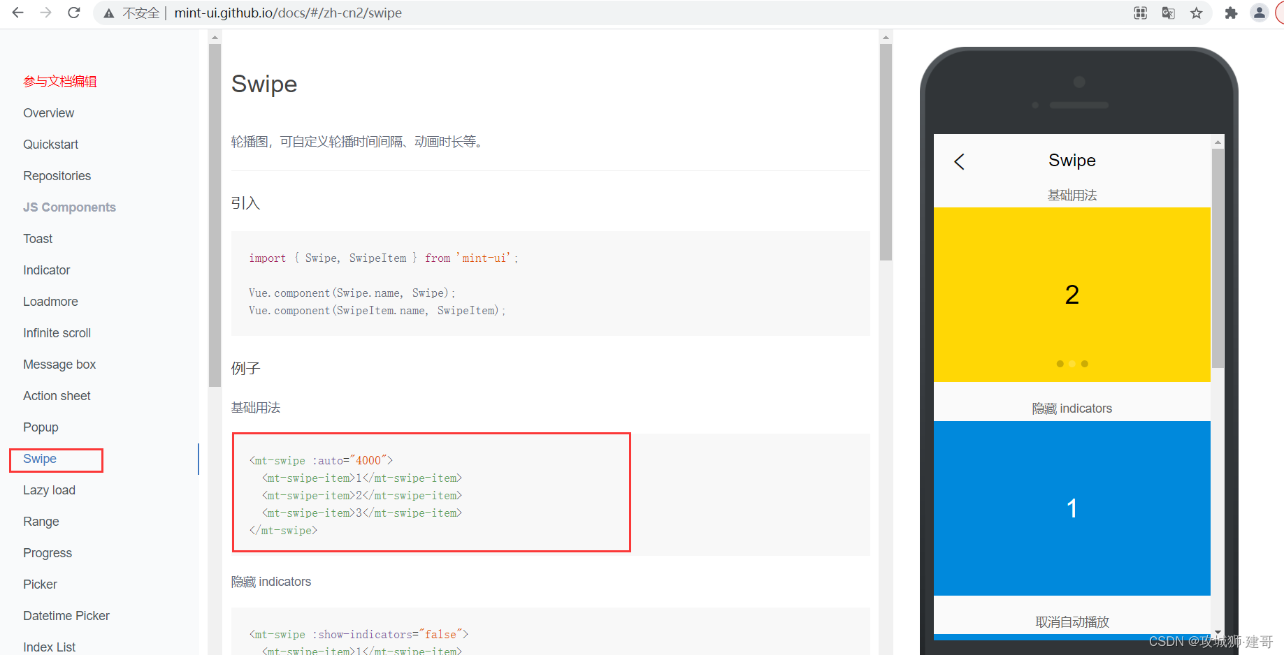Select Swipe in sidebar
Viewport: 1284px width, 655px height.
click(x=40, y=459)
